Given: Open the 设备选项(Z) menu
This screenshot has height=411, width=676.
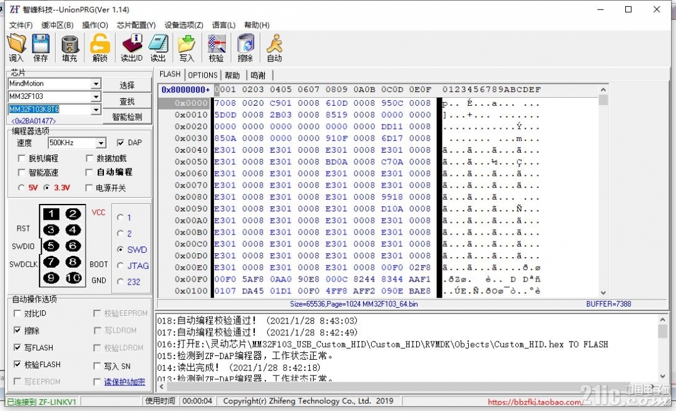Looking at the screenshot, I should click(183, 25).
